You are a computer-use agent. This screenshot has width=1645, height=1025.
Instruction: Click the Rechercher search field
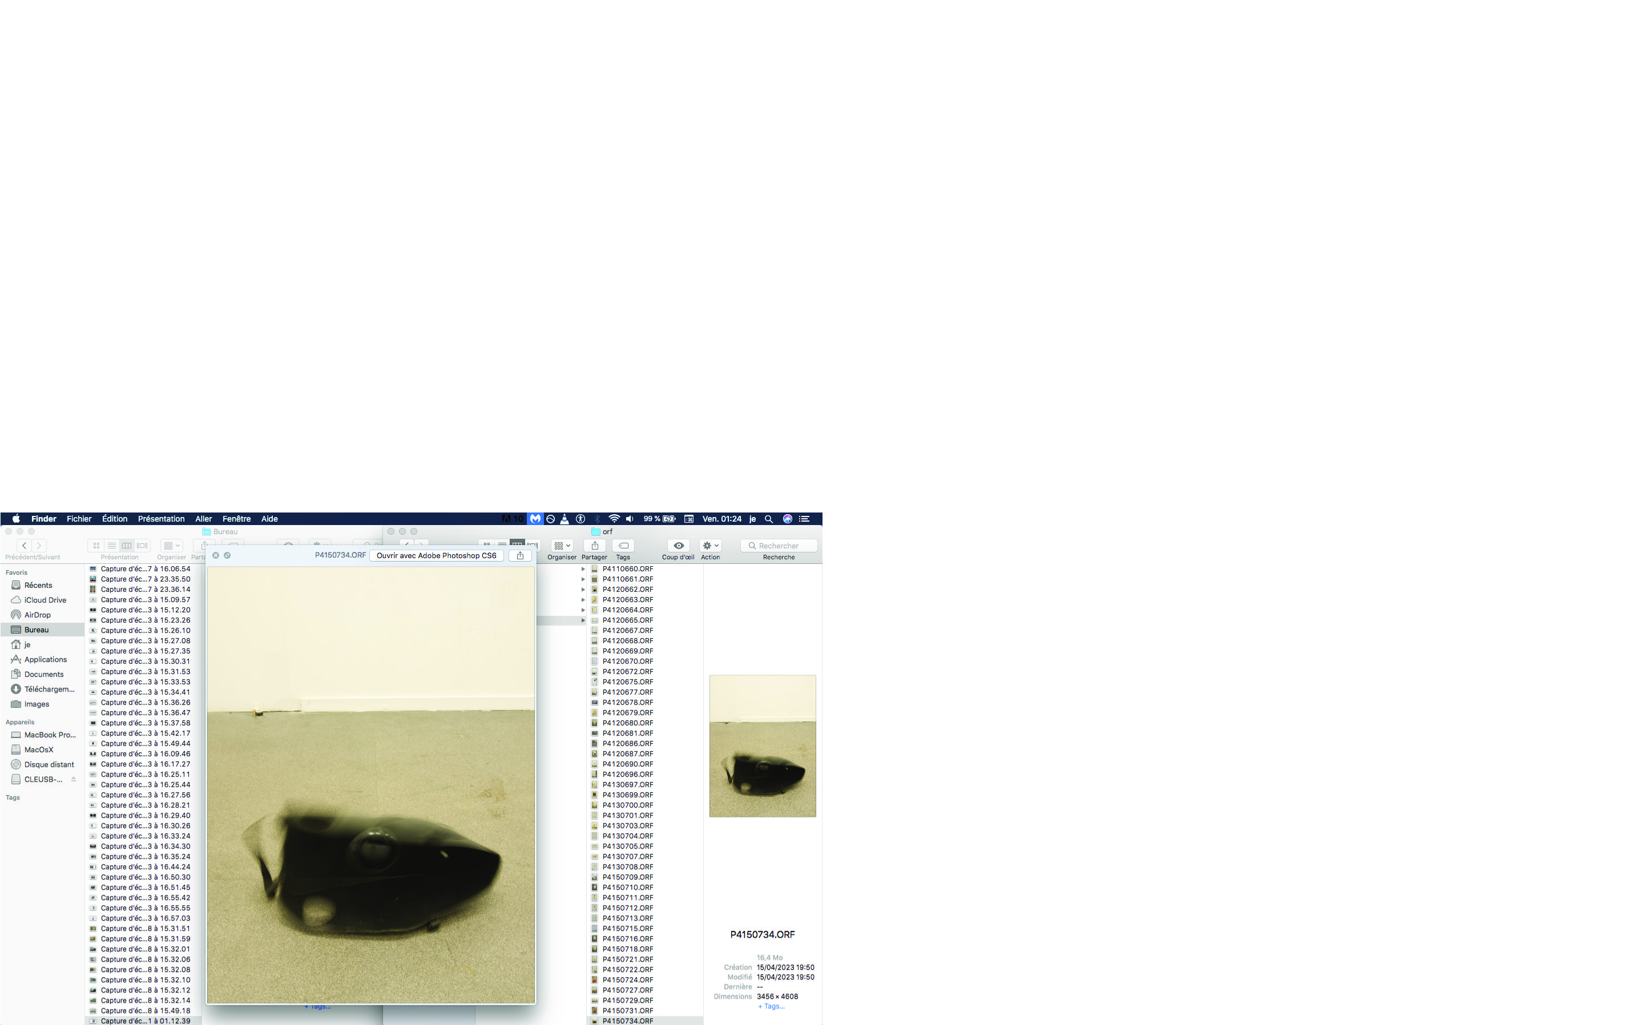pos(780,546)
